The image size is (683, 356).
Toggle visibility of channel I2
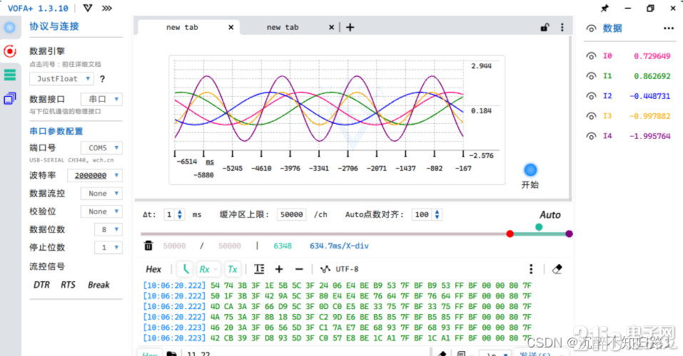[591, 96]
